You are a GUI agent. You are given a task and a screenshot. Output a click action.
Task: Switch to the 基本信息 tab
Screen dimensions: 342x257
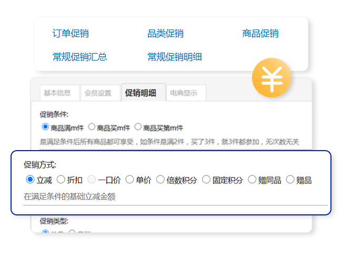click(x=57, y=93)
